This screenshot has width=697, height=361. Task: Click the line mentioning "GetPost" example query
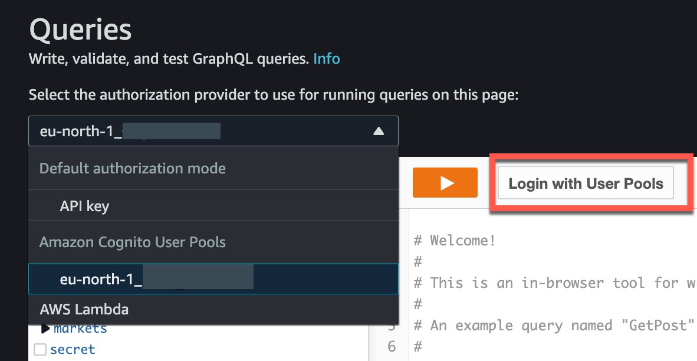click(x=554, y=326)
